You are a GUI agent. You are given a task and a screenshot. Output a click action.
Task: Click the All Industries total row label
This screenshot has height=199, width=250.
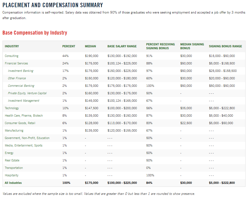pyautogui.click(x=13, y=183)
